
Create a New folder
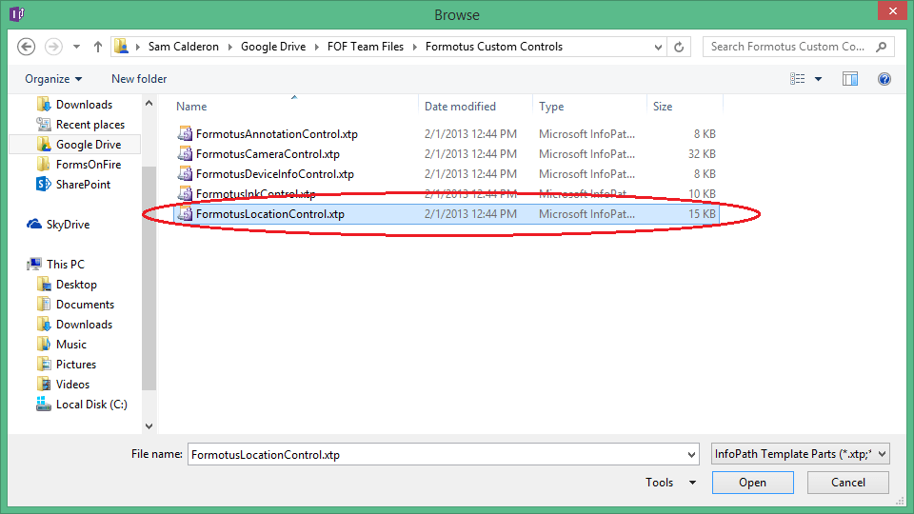(x=139, y=79)
